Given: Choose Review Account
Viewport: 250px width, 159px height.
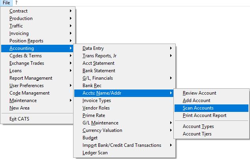Looking at the screenshot, I should pyautogui.click(x=211, y=93).
